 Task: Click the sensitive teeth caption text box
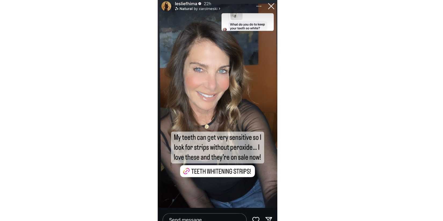217,147
